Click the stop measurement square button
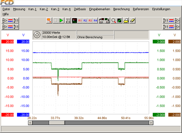The width and height of the screenshot is (182, 133). (x=55, y=21)
